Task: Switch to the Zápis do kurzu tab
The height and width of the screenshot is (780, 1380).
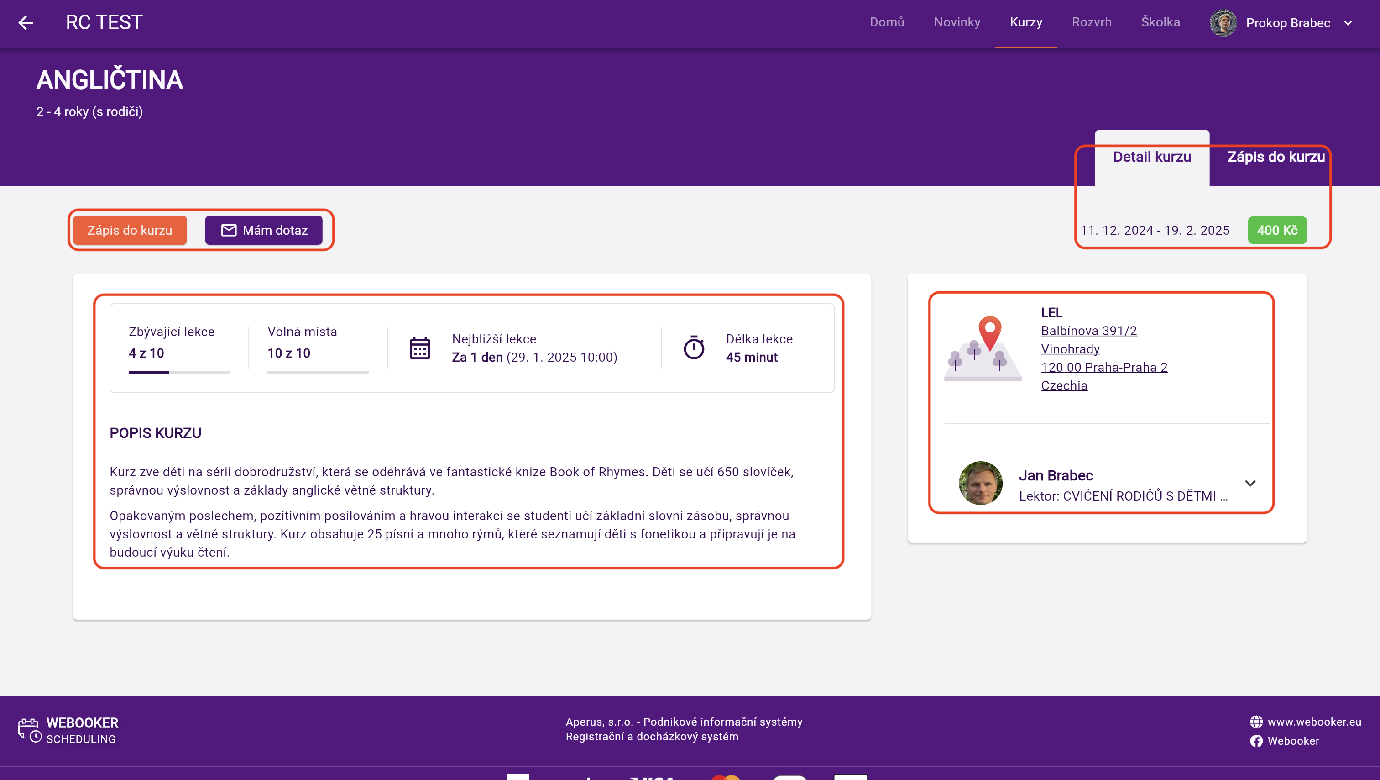Action: tap(1275, 157)
